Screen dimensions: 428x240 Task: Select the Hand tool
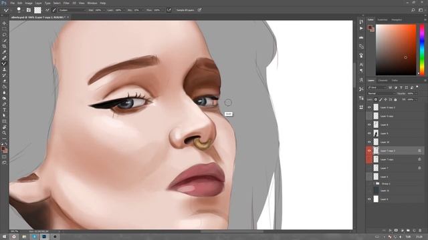(x=4, y=127)
